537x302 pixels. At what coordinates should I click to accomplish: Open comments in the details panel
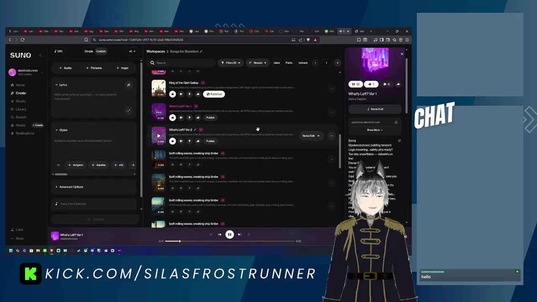pyautogui.click(x=386, y=84)
